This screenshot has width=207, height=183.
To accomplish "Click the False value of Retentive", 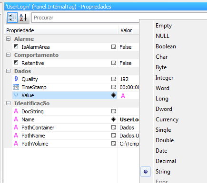I will pyautogui.click(x=126, y=63).
